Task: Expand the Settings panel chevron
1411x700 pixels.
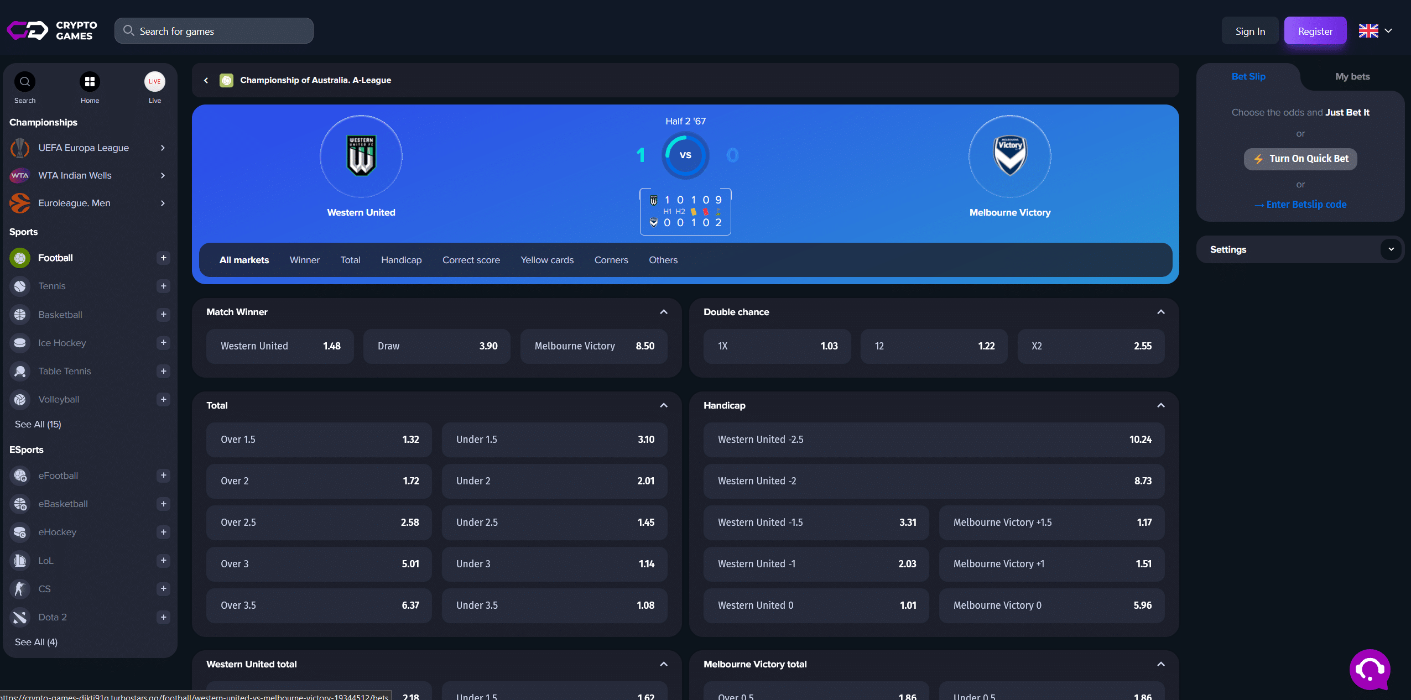Action: pyautogui.click(x=1391, y=249)
